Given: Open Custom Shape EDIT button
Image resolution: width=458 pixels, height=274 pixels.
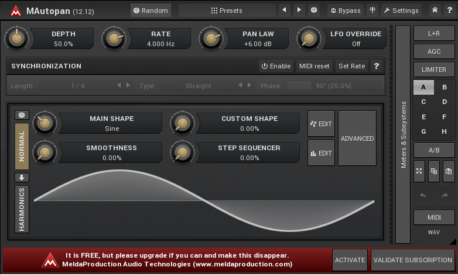Looking at the screenshot, I should [321, 124].
